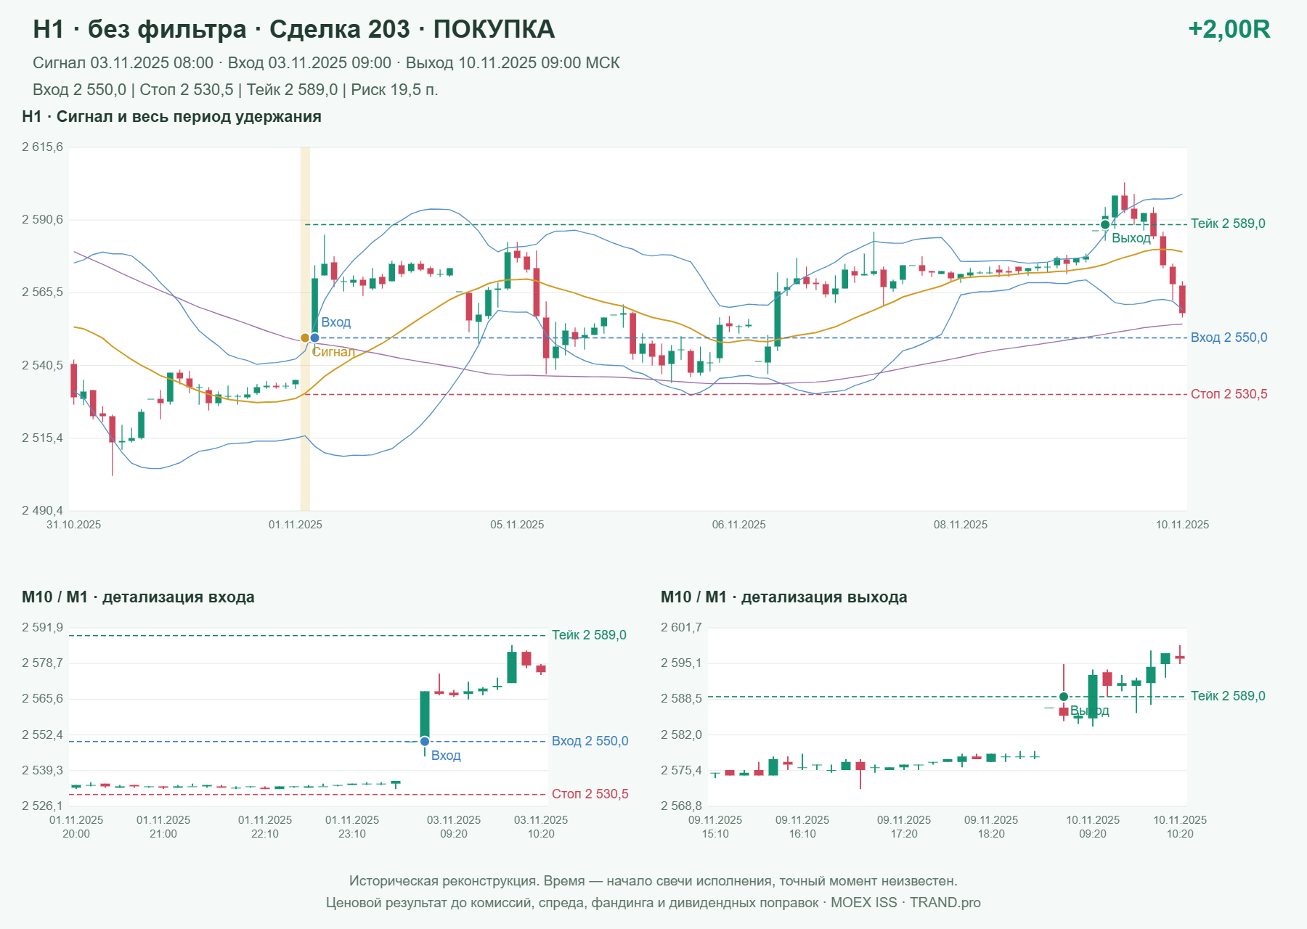Click the blue entry marker on H1 chart
Viewport: 1307px width, 929px height.
click(x=314, y=337)
